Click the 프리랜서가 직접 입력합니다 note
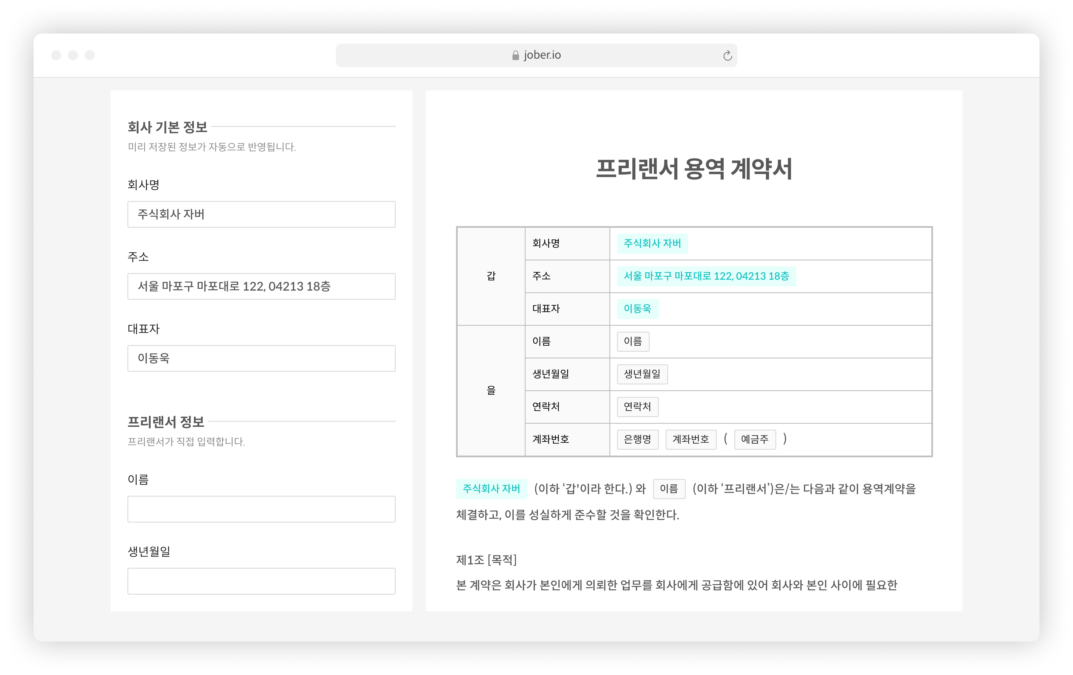The image size is (1073, 675). [186, 442]
